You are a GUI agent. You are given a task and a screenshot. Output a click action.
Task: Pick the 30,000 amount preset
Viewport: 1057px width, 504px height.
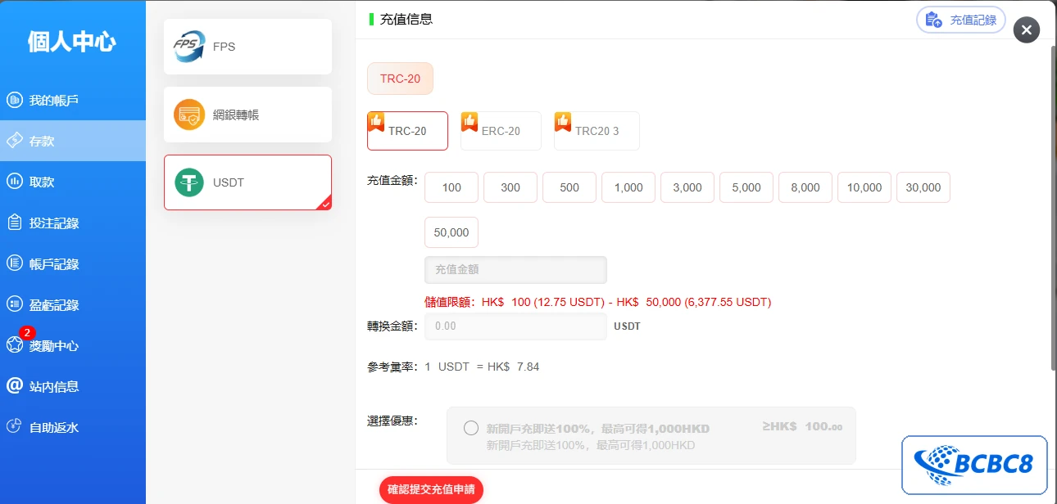pyautogui.click(x=923, y=187)
